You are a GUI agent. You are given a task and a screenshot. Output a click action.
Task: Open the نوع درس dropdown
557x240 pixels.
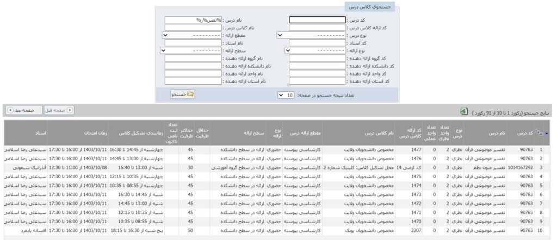311,35
